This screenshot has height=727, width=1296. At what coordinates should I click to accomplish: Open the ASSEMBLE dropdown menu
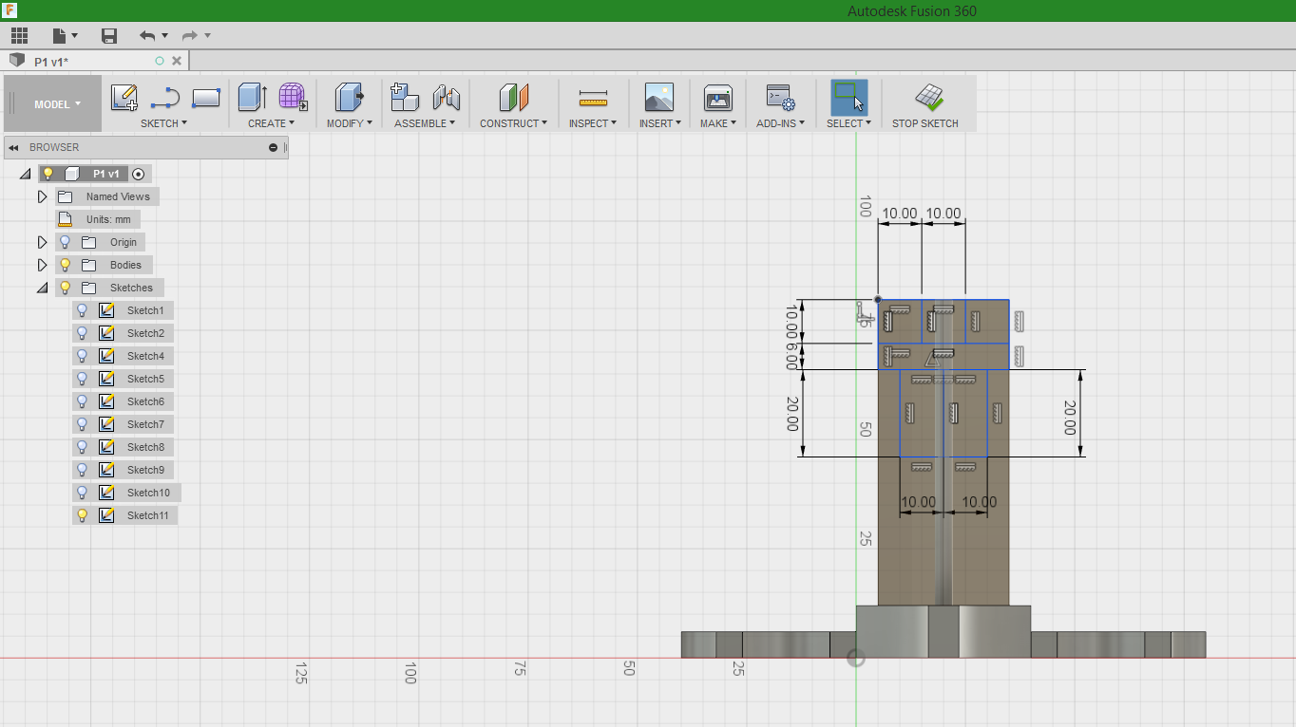click(425, 123)
